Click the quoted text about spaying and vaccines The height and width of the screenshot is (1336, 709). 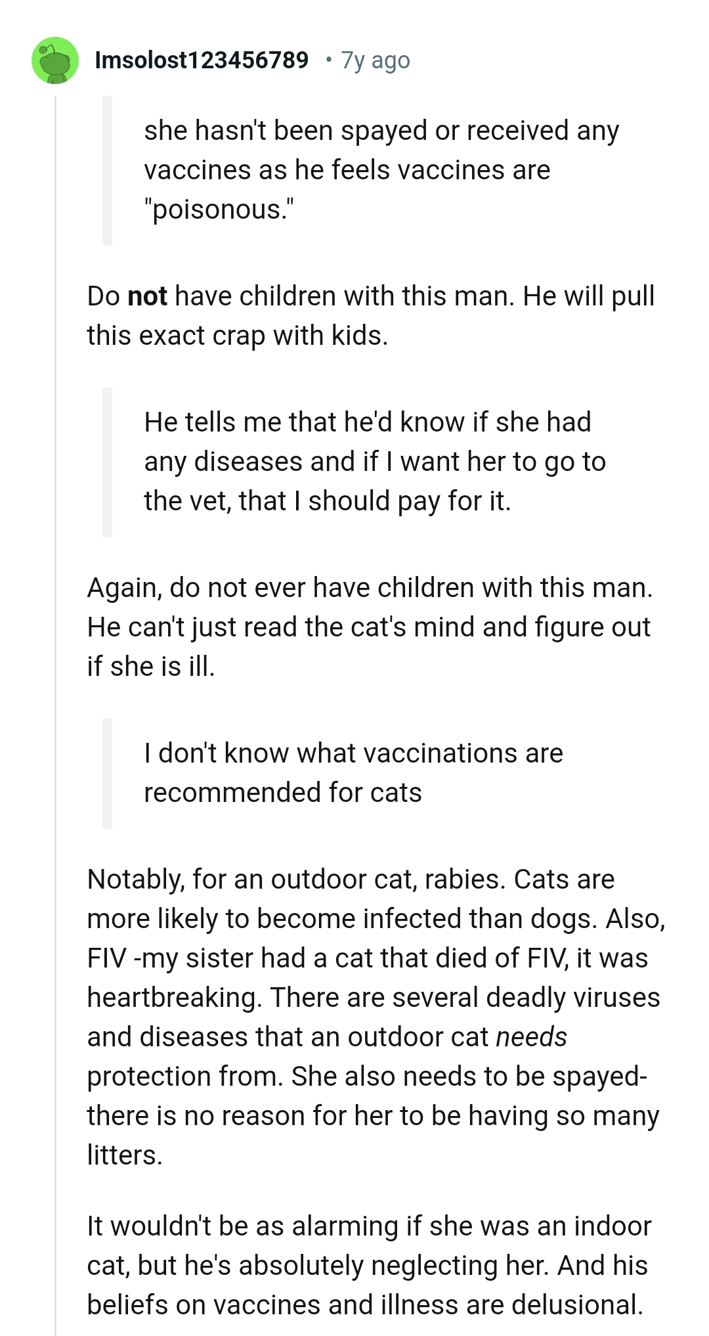coord(381,150)
